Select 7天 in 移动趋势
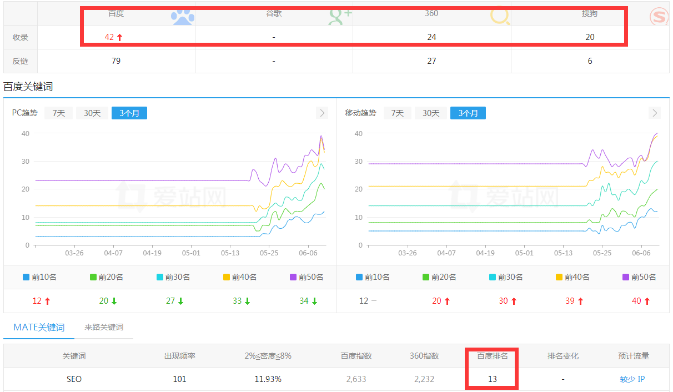Screen dimensions: 673x392 (x=398, y=113)
